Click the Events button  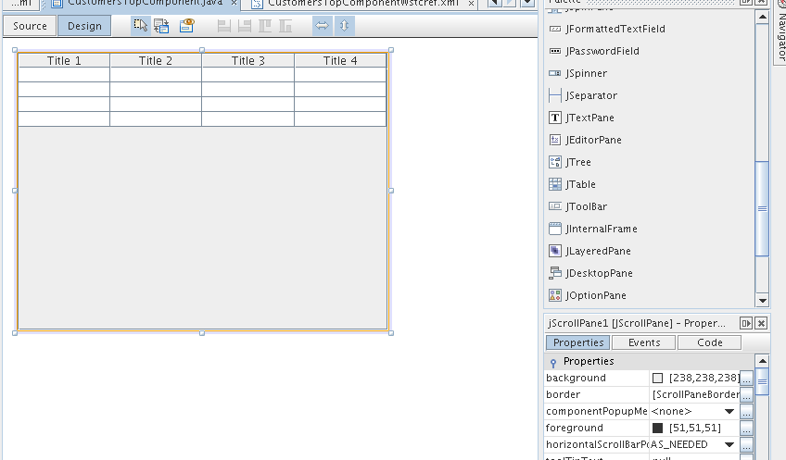pyautogui.click(x=643, y=342)
